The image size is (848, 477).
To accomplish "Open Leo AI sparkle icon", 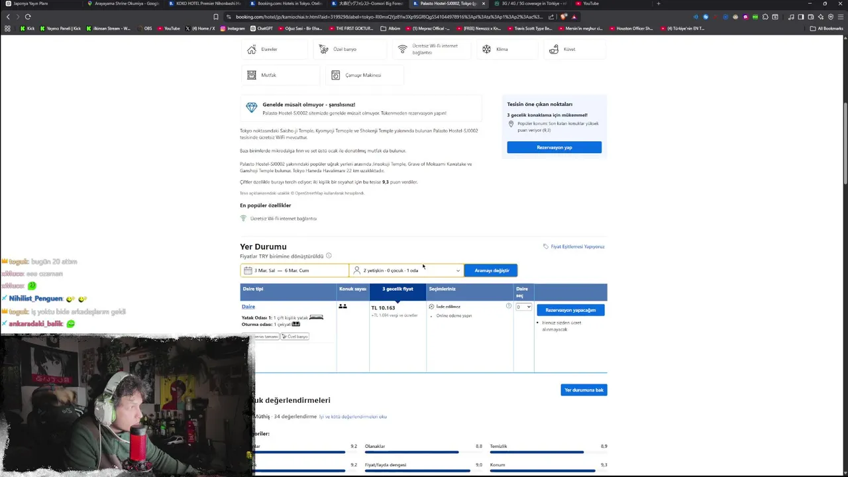I will [x=821, y=17].
